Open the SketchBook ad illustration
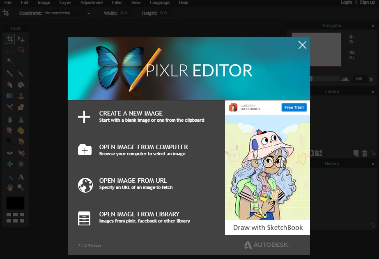The height and width of the screenshot is (259, 379). click(267, 167)
